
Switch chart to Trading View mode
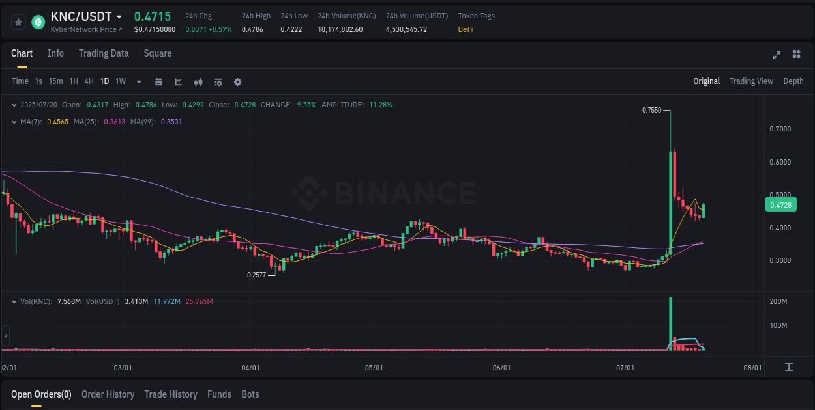pos(751,81)
